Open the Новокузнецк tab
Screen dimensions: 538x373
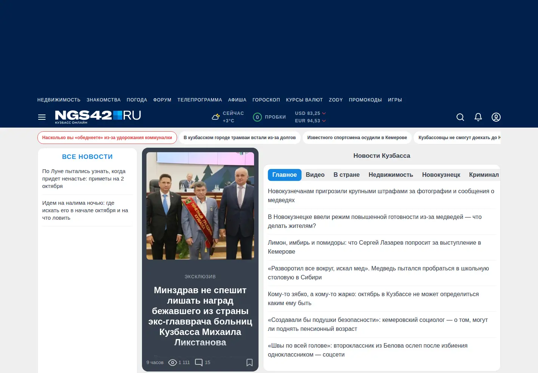441,175
